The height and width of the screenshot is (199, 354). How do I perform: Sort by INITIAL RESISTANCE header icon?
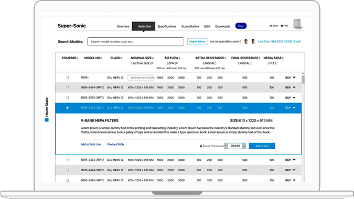pos(226,58)
